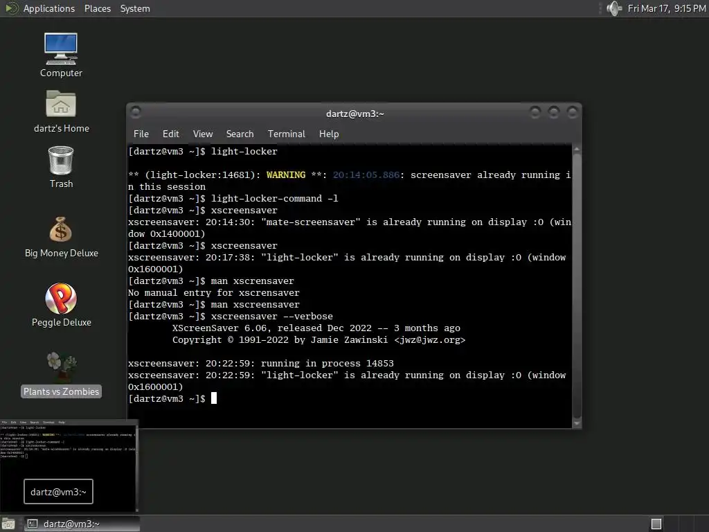Open the terminal Search menu
709x532 pixels.
click(240, 134)
